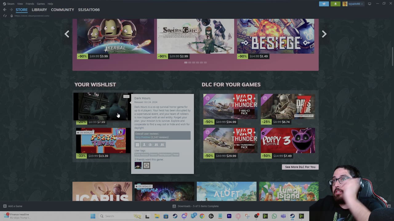This screenshot has height=221, width=394.
Task: Reload the store page
Action: pyautogui.click(x=5, y=16)
